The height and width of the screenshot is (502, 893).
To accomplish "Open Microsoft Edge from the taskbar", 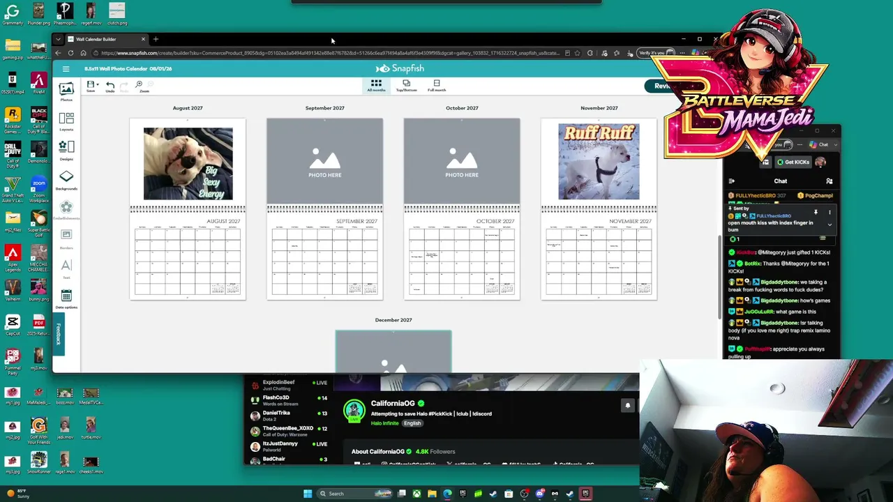I will click(447, 494).
